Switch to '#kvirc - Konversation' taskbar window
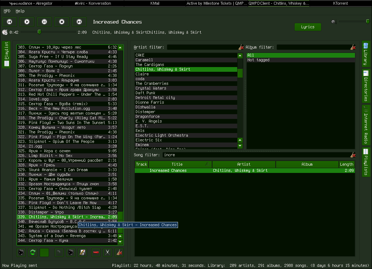372x269 pixels. tap(93, 3)
